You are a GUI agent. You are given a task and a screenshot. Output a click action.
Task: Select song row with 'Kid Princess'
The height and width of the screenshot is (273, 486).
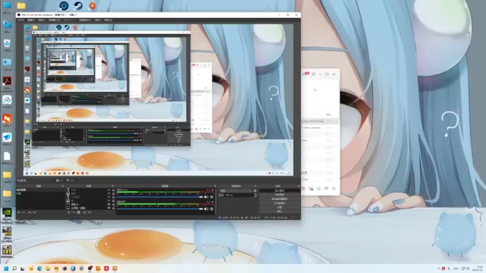tap(321, 121)
